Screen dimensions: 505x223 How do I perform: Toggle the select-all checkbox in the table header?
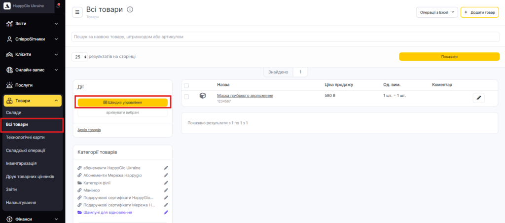[186, 85]
